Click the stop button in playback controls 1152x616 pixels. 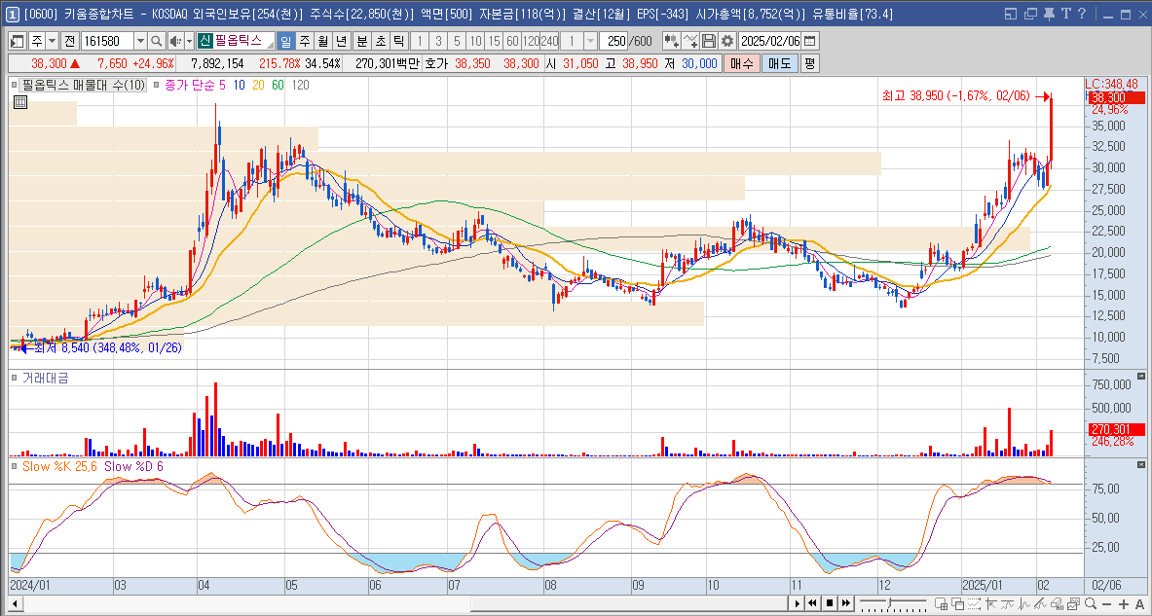830,602
